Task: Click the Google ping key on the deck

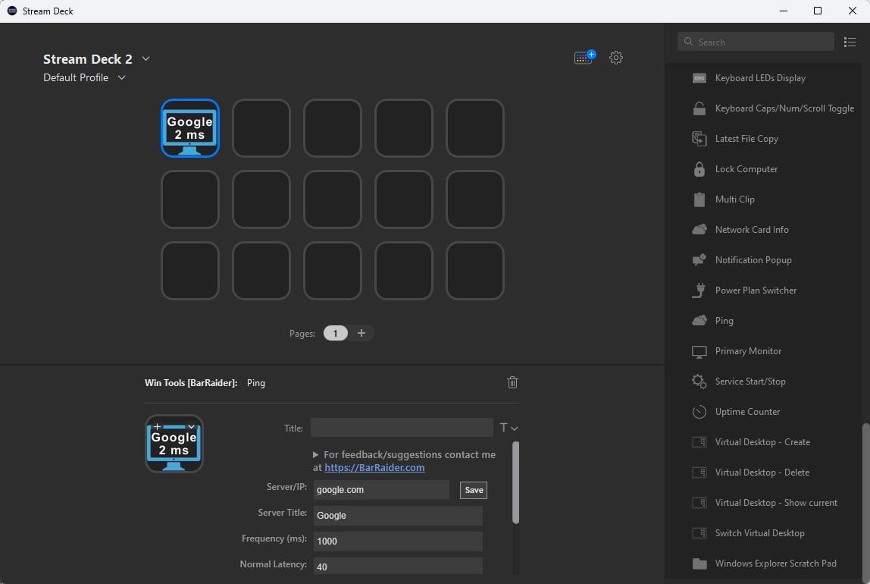Action: [x=189, y=128]
